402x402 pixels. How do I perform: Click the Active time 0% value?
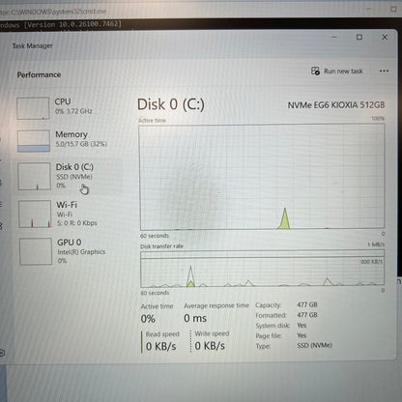(148, 319)
